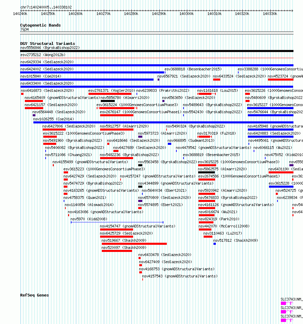This screenshot has height=324, width=303.
Task: Open the DGV Structural Variants track title
Action: click(48, 44)
